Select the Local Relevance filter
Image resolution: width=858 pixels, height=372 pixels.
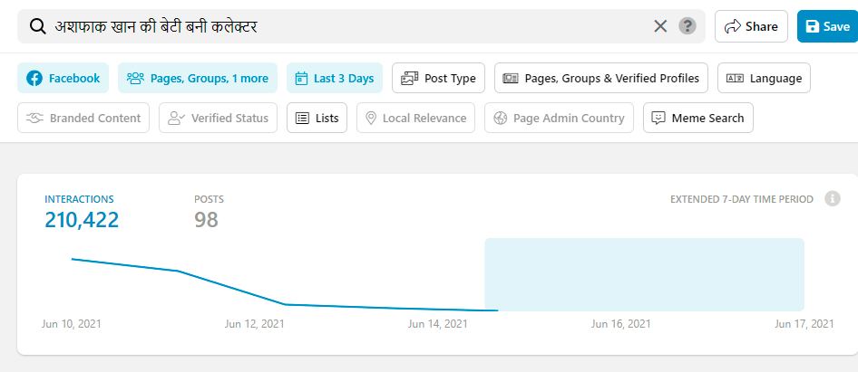[x=415, y=118]
